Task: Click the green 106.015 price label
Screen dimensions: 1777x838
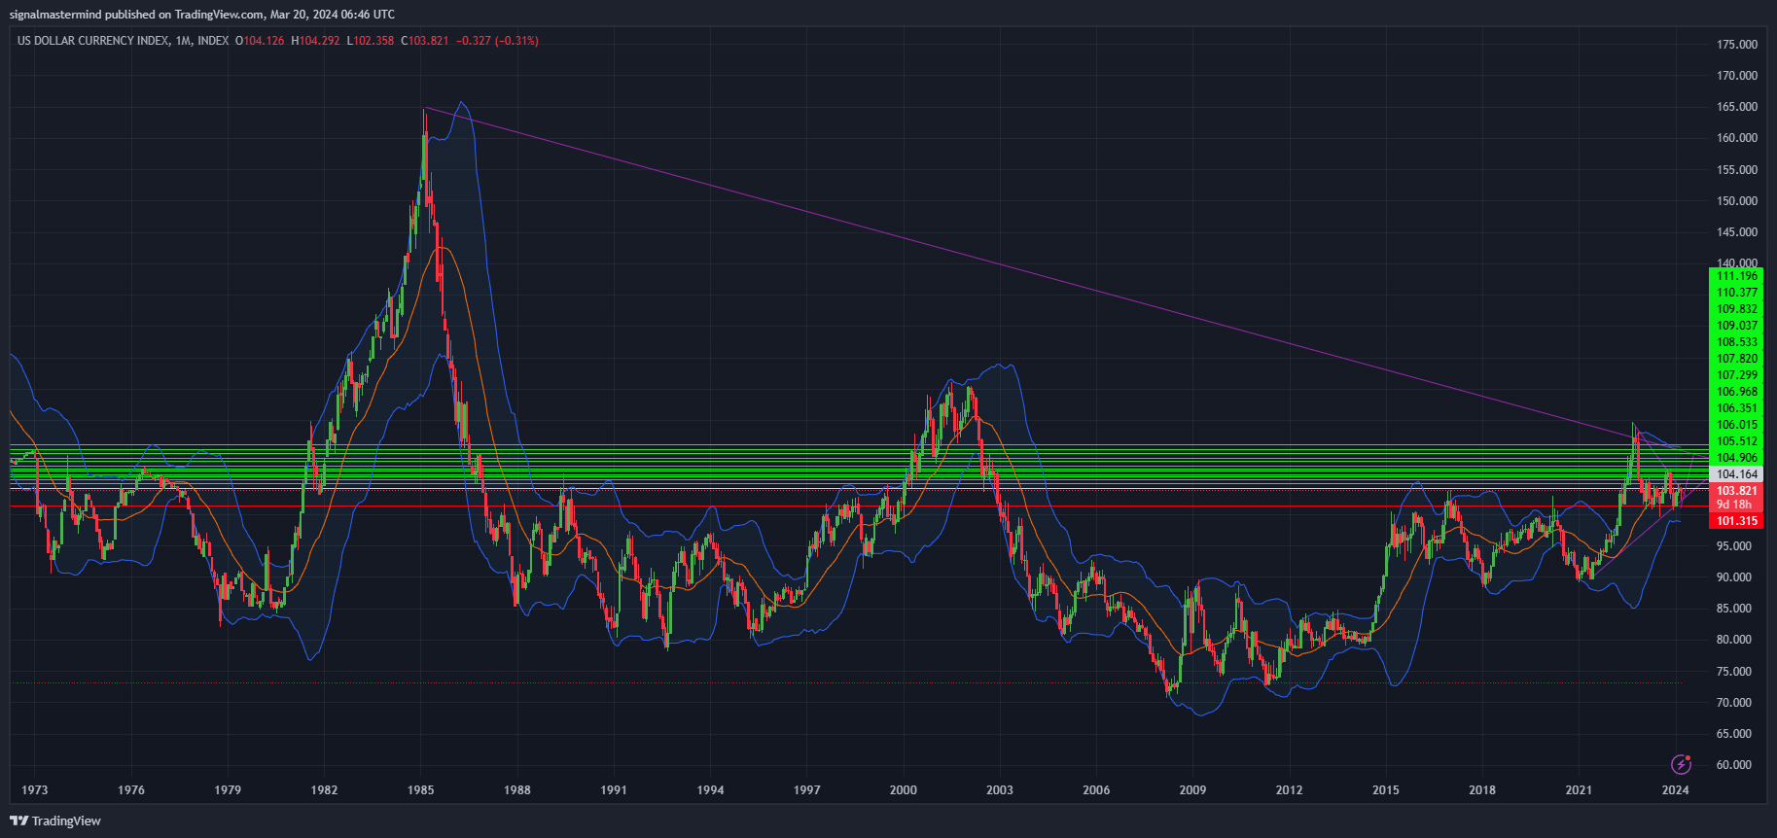Action: [1736, 425]
